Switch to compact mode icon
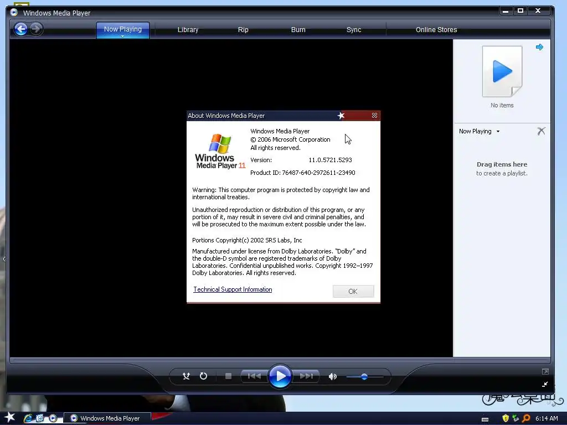 click(545, 384)
